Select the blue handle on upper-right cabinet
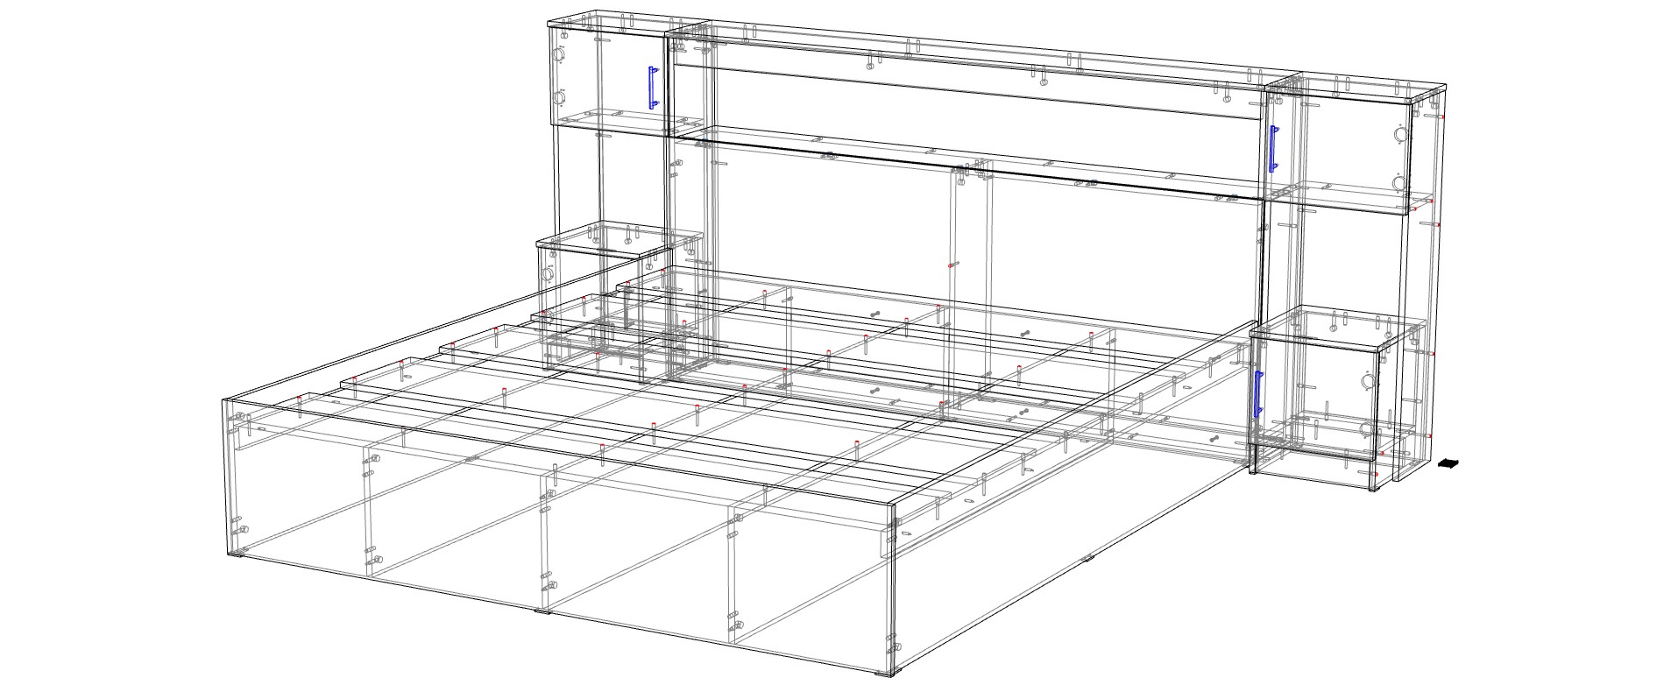Screen dimensions: 1678x685 point(1274,147)
